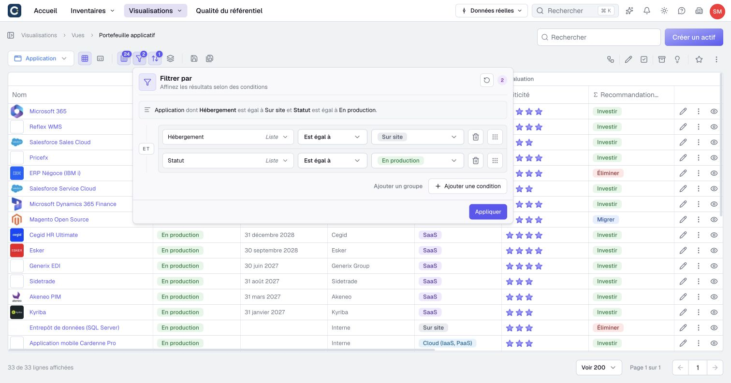This screenshot has width=731, height=383.
Task: Click the archive box icon
Action: [662, 59]
